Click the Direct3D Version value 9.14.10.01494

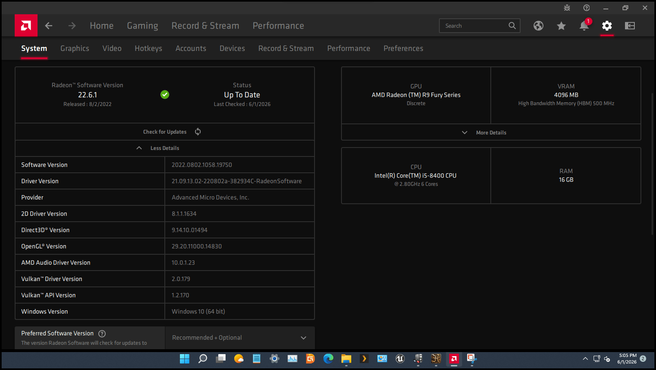[189, 230]
